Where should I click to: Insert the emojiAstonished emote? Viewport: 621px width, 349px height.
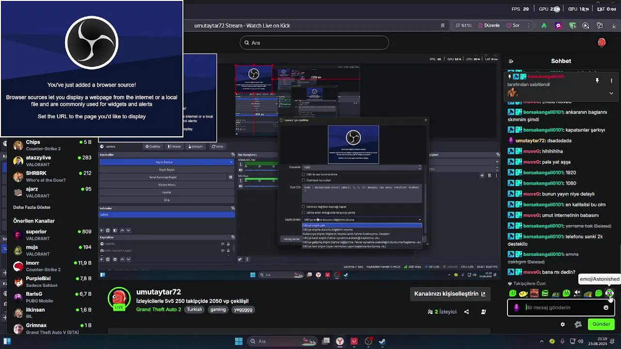click(x=609, y=293)
